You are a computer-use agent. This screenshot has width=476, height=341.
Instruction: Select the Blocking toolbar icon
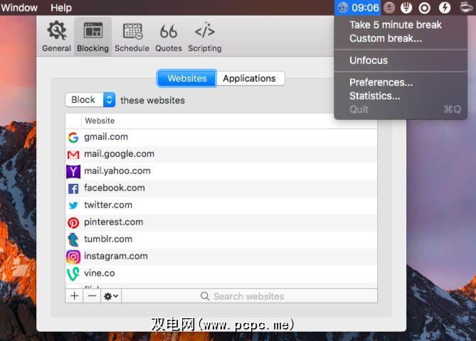(x=92, y=36)
